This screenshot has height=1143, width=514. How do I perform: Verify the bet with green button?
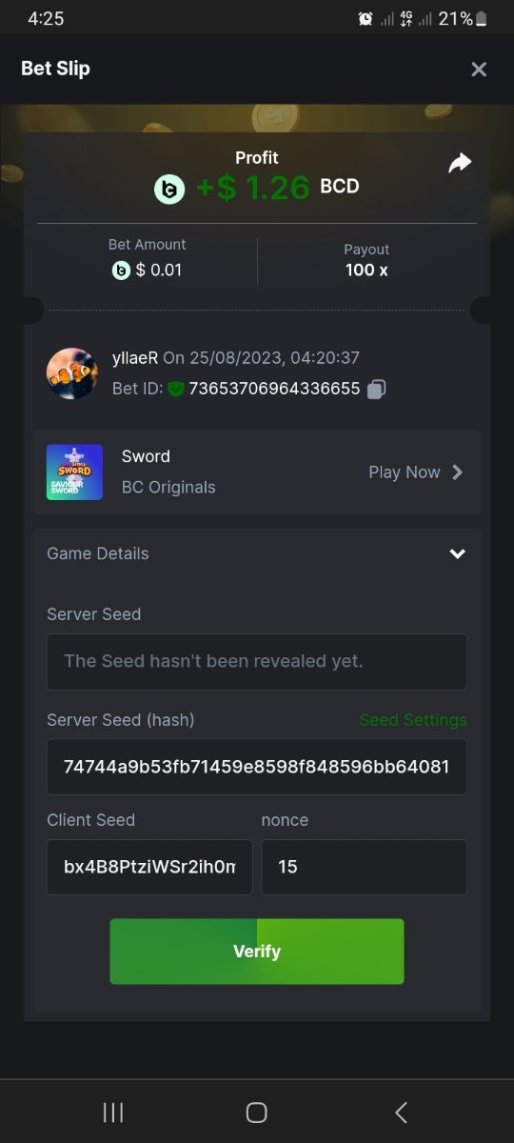point(257,951)
